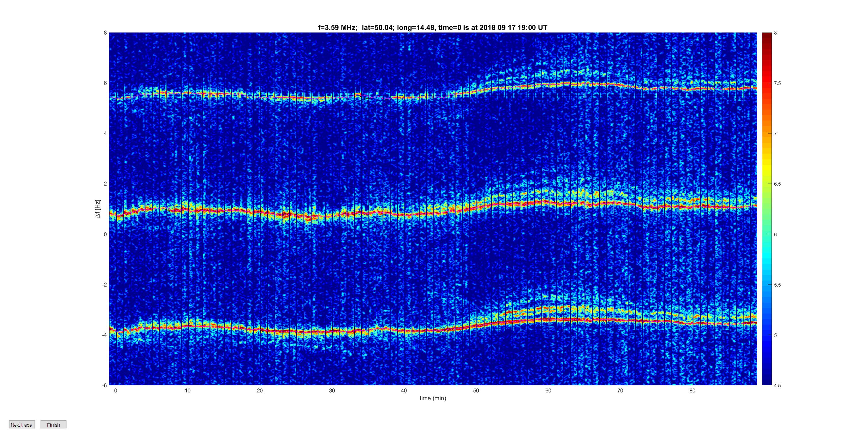Select the plot title text

(432, 28)
